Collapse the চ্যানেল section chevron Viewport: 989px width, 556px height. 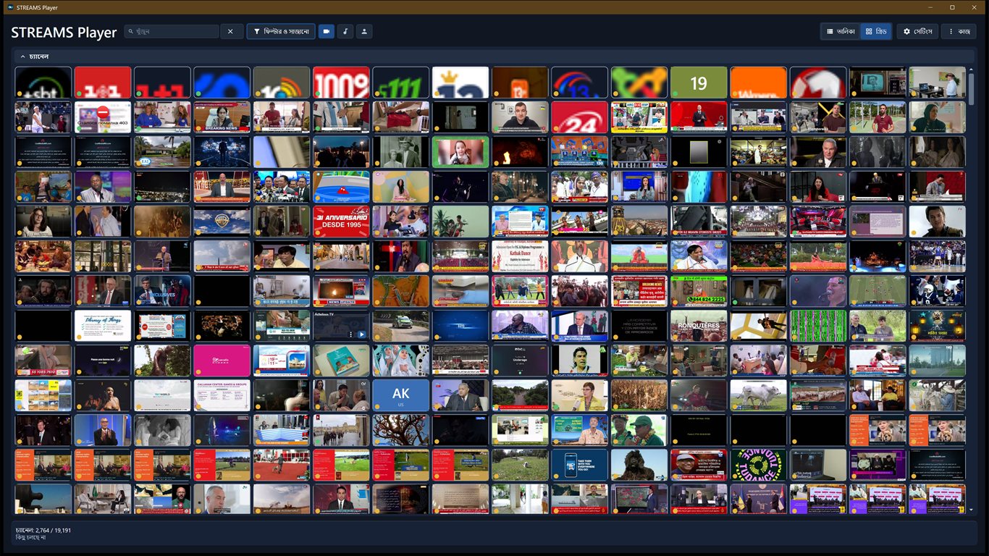(x=22, y=56)
